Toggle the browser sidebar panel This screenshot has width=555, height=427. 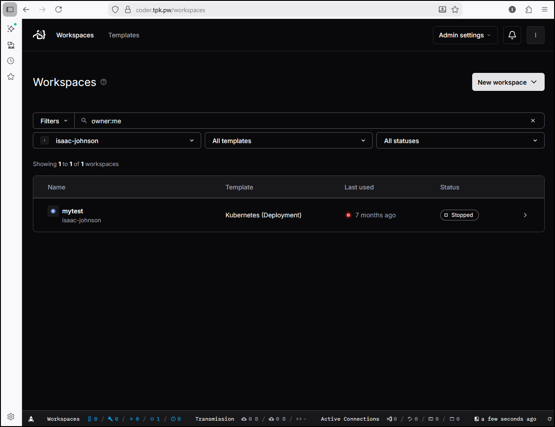[x=10, y=9]
